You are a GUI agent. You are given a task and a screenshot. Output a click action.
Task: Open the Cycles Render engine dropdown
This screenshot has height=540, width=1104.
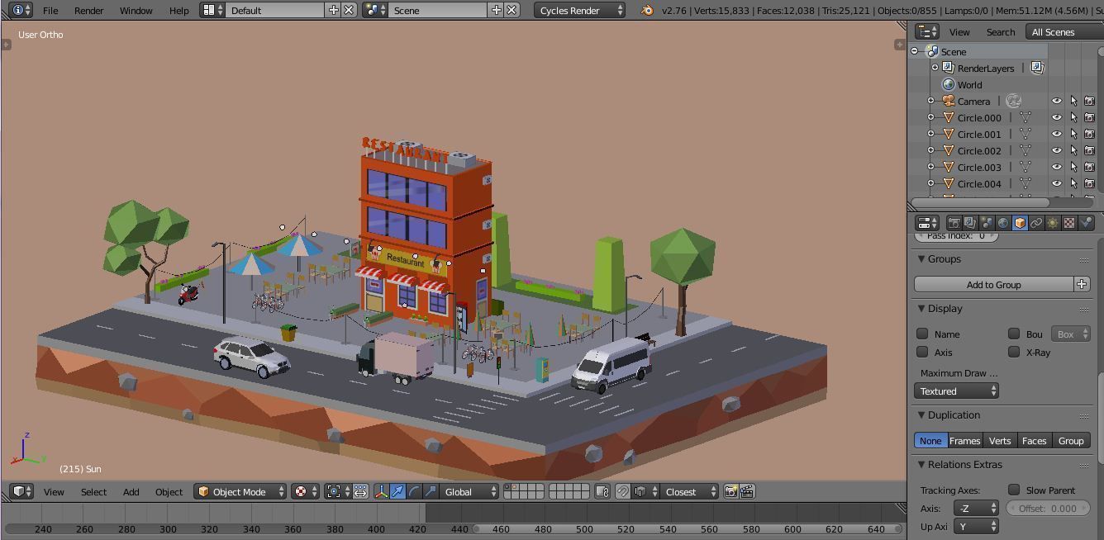[x=580, y=10]
